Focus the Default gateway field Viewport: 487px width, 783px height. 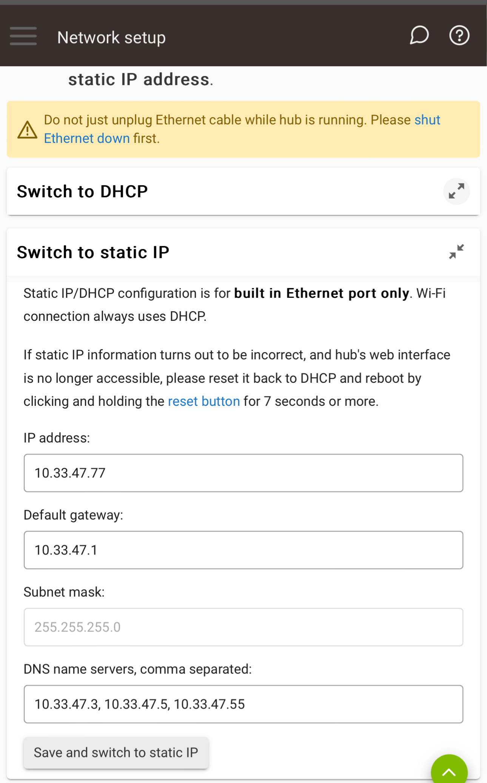point(243,550)
